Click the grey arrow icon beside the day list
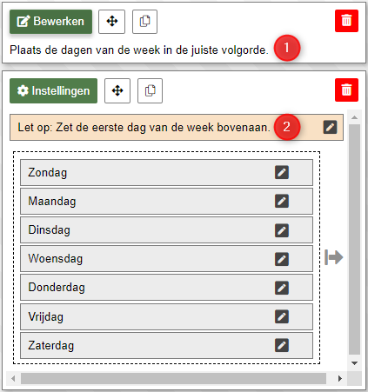Screen dimensions: 368x392 pos(334,257)
